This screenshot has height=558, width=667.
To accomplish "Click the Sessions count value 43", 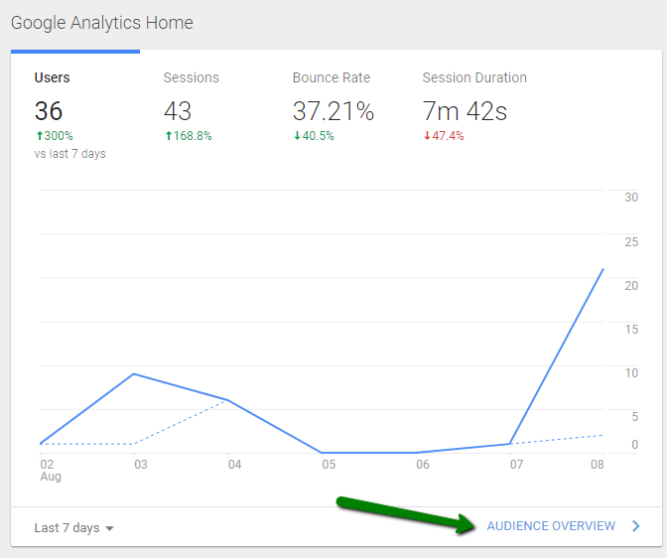I will click(x=178, y=111).
